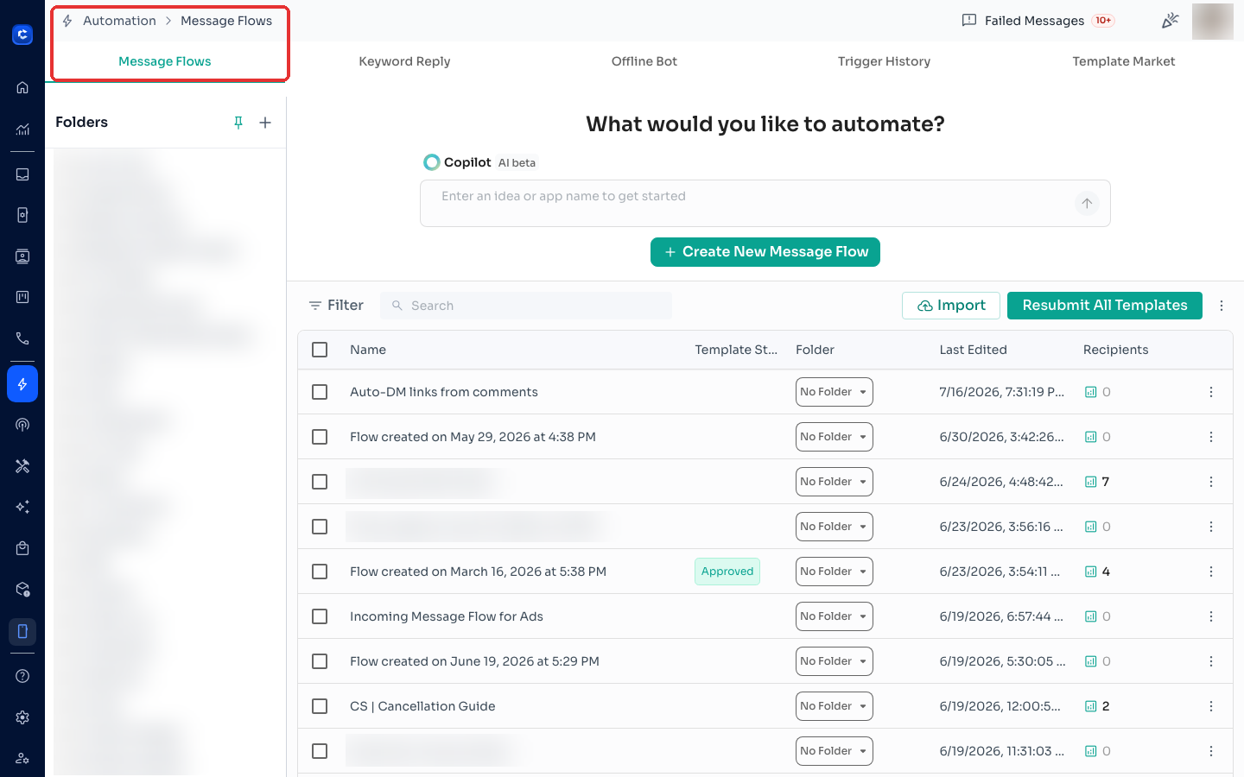Open the Kanban board icon in sidebar
The image size is (1244, 777).
22,297
